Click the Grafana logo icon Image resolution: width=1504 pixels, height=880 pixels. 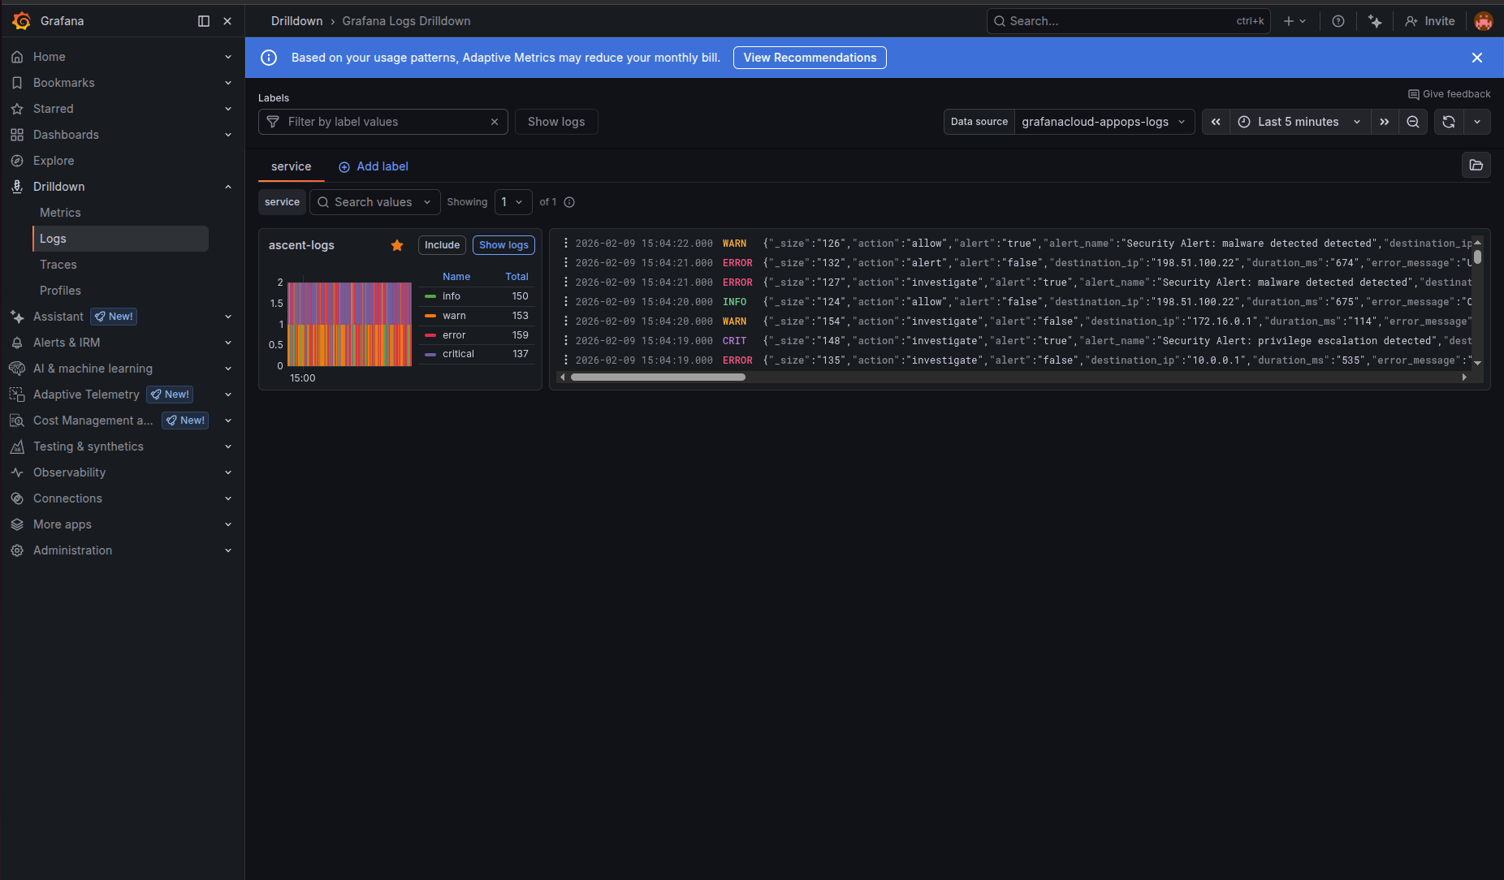point(22,21)
